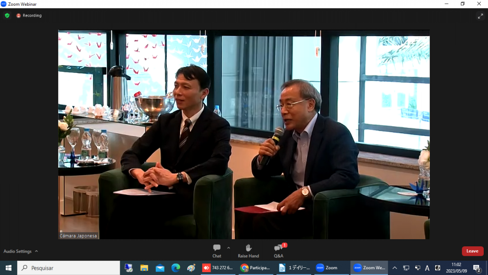Open the Chat panel

point(217,250)
